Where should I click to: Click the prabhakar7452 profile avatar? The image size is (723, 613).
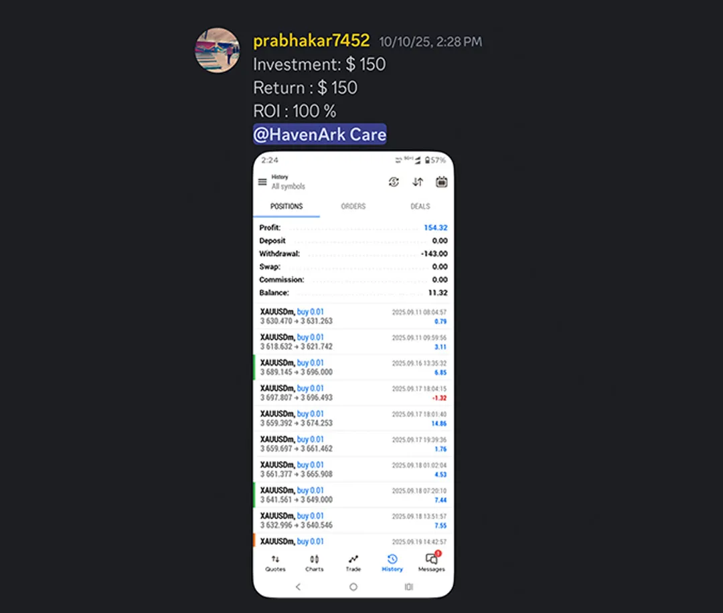click(217, 50)
